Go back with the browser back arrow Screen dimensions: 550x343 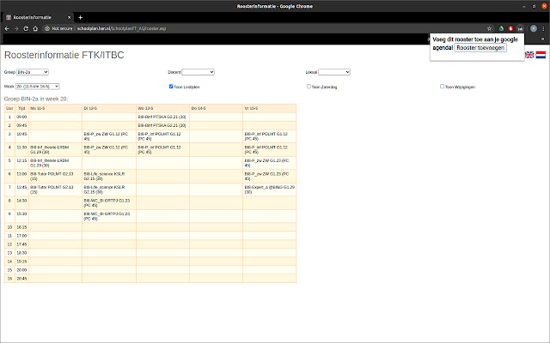click(x=7, y=28)
